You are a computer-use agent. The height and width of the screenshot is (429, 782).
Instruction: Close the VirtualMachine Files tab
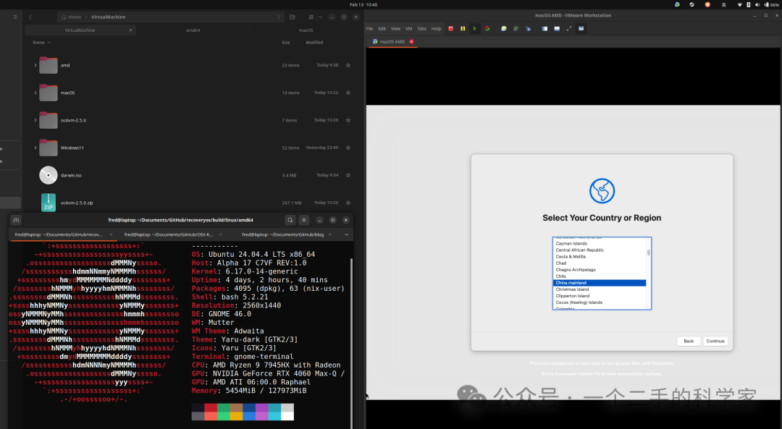coord(130,30)
